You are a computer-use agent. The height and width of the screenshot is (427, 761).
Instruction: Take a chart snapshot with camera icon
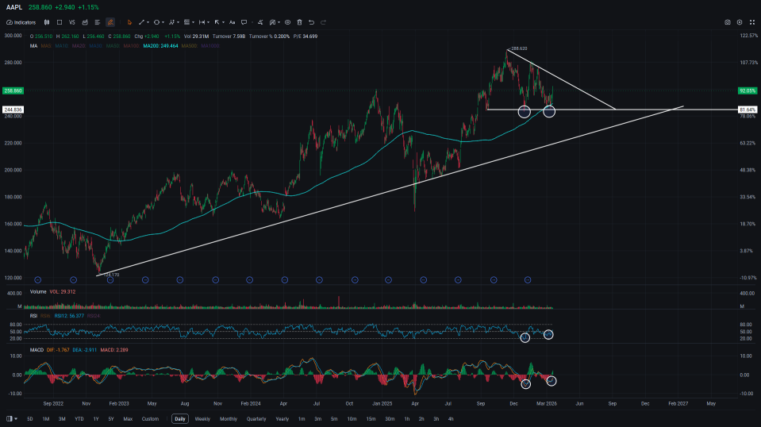point(728,22)
